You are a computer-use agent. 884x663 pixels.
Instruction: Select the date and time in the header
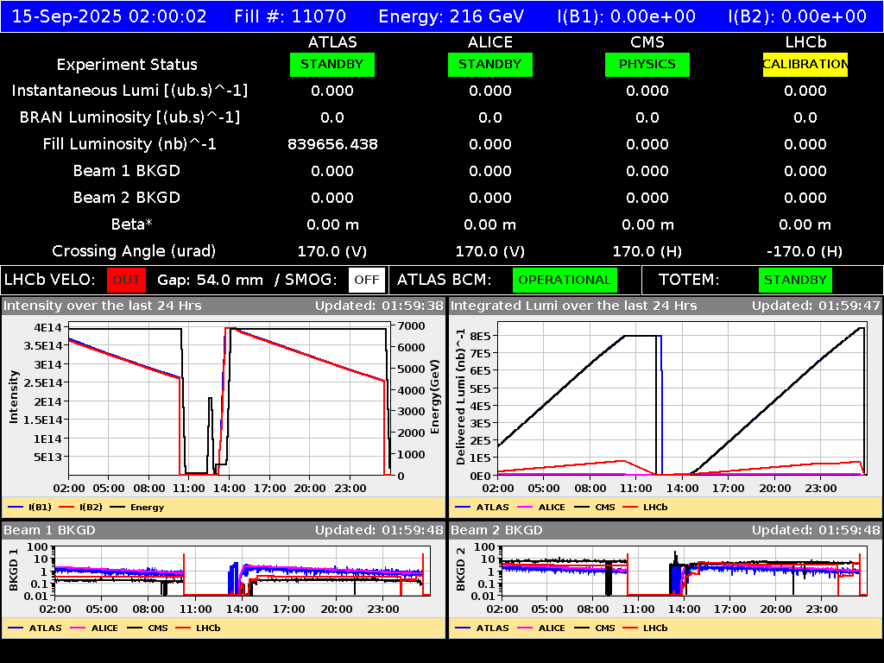click(x=110, y=16)
